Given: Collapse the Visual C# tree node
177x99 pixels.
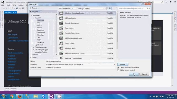Looking at the screenshot, I should coord(33,18).
